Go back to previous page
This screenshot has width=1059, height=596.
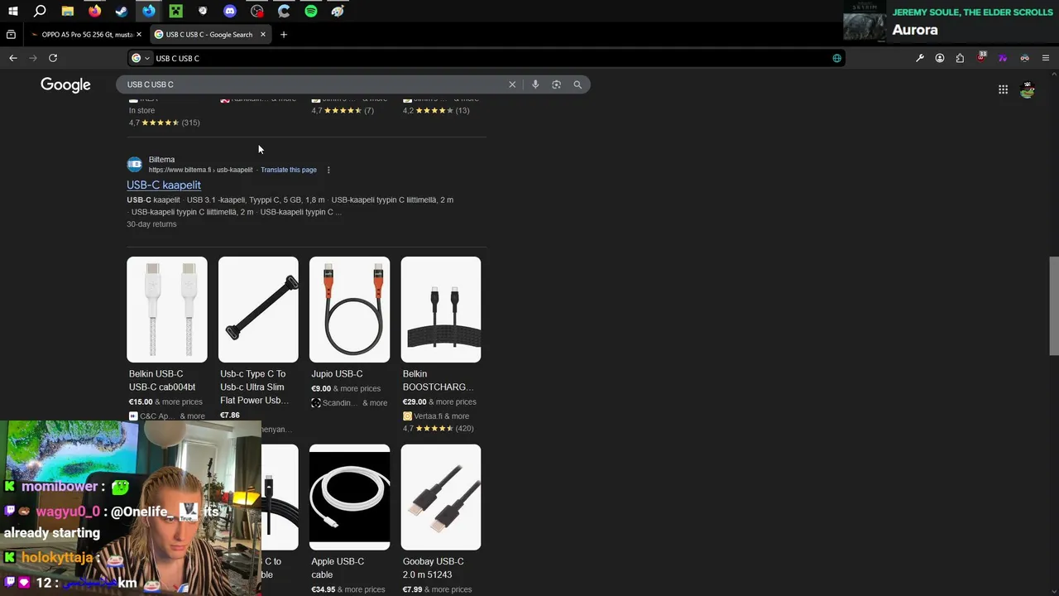(13, 58)
